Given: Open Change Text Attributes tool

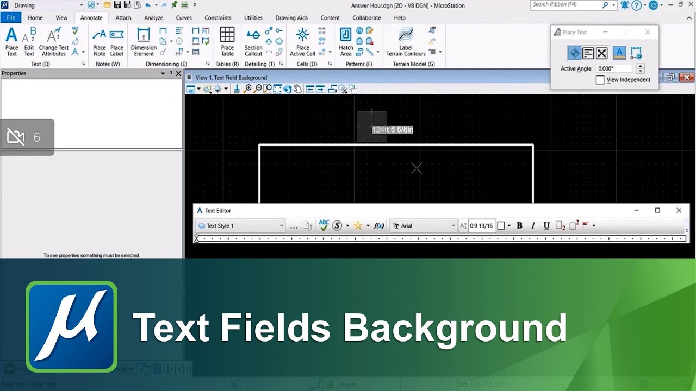Looking at the screenshot, I should pos(53,42).
